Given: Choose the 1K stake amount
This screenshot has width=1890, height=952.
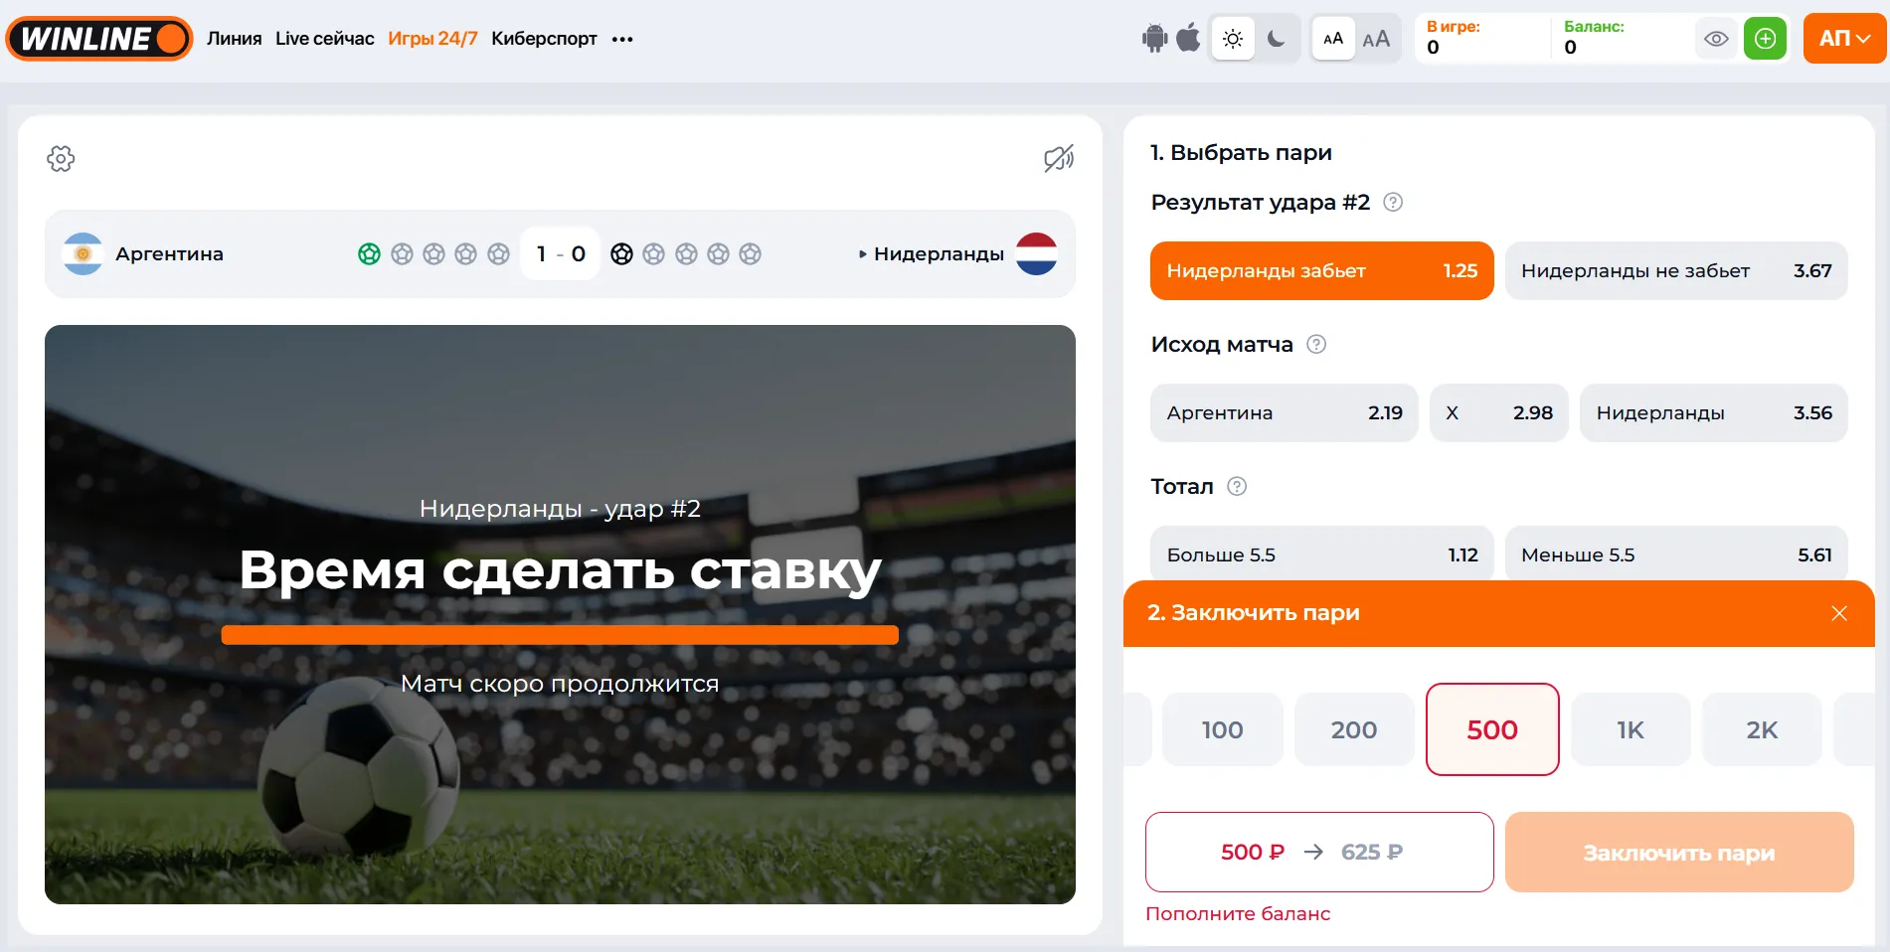Looking at the screenshot, I should (x=1631, y=730).
